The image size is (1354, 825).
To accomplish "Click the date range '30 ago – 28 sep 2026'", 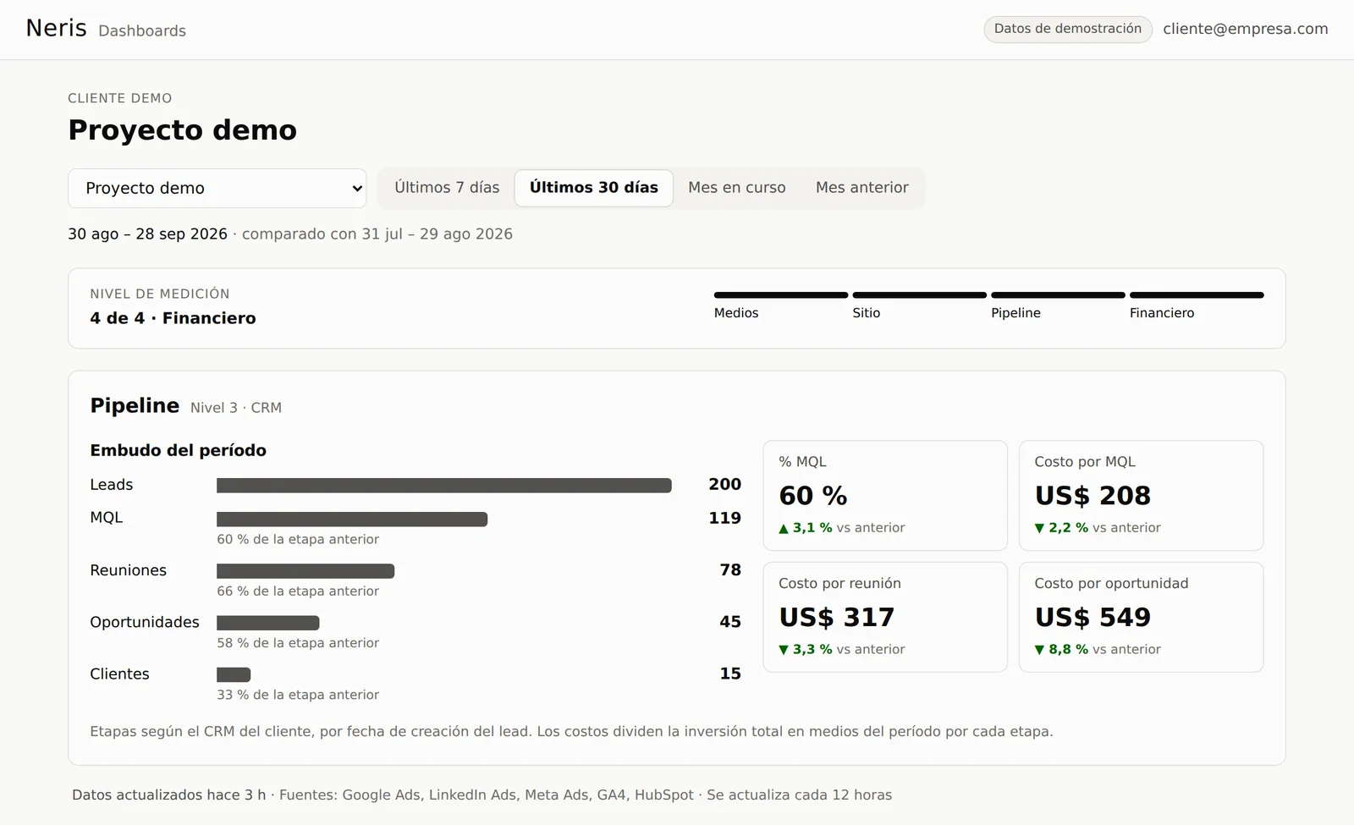I will tap(147, 234).
